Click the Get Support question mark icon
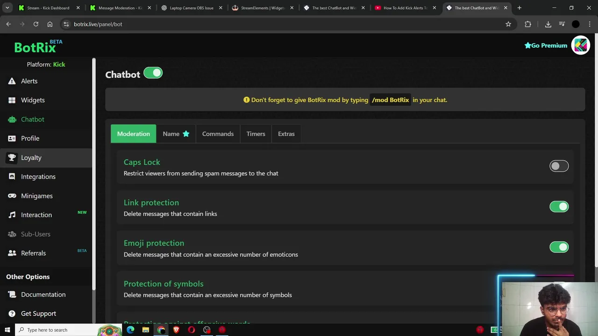This screenshot has width=598, height=336. 12,314
